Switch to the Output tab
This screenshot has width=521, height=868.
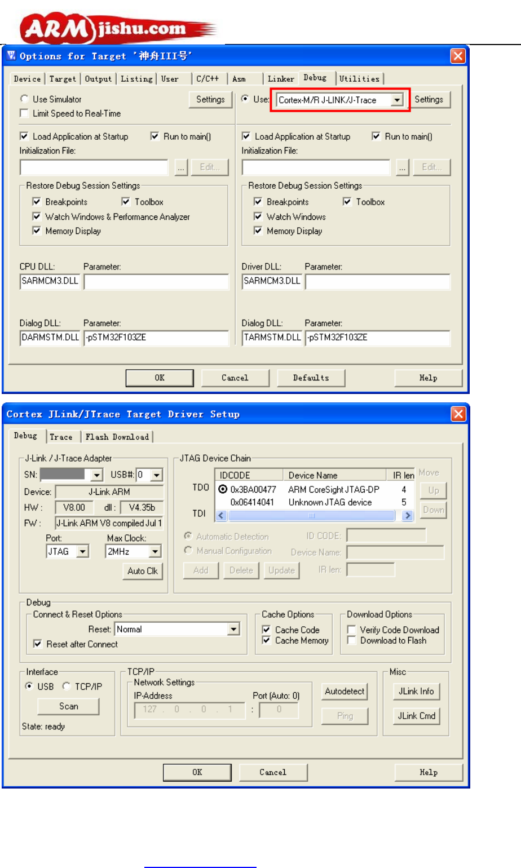99,79
